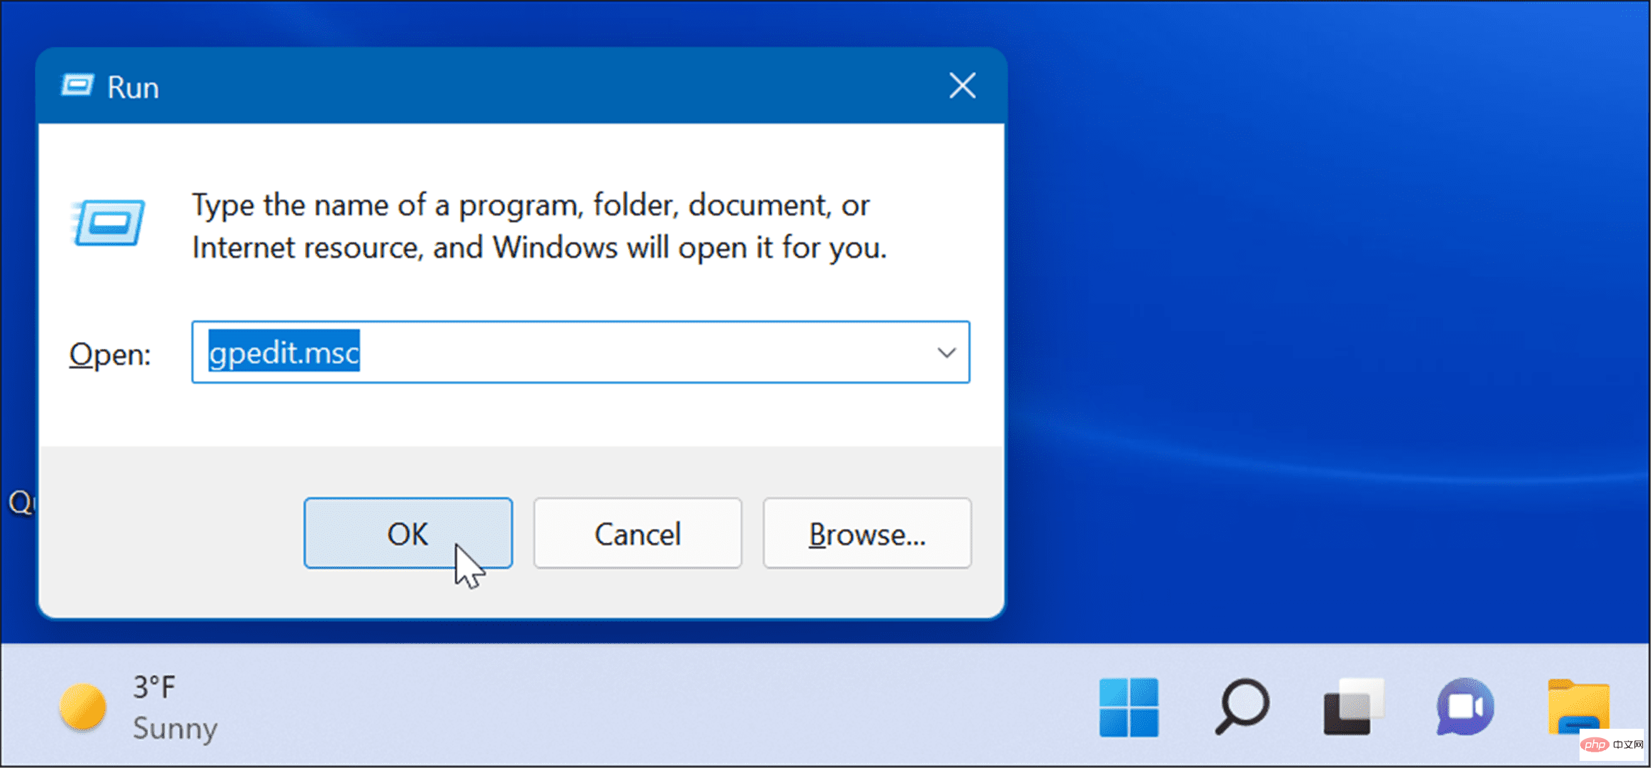Open taskbar Search
Viewport: 1651px width, 768px height.
tap(1242, 707)
